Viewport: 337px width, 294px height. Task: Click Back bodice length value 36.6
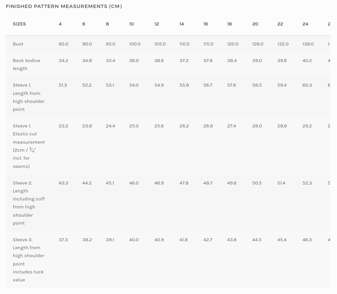[159, 60]
